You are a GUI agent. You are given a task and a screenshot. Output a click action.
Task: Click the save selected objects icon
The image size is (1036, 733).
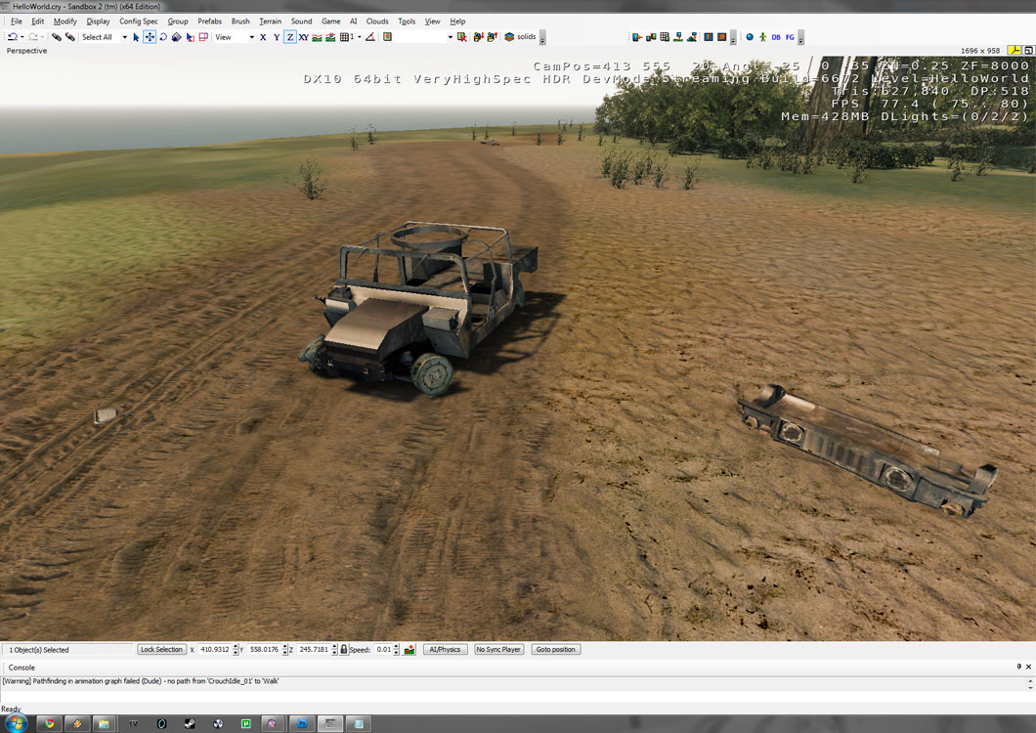(478, 37)
